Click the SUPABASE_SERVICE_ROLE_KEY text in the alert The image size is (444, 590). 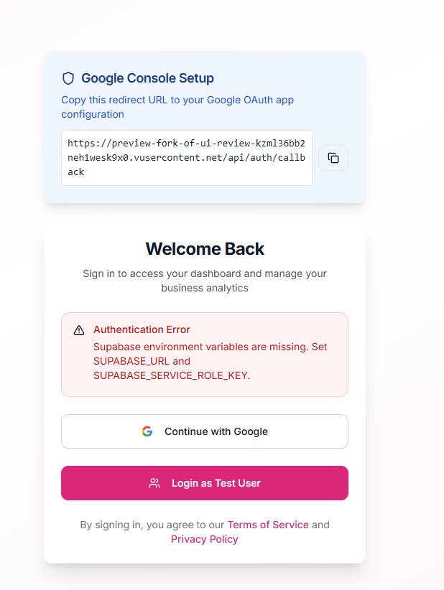pyautogui.click(x=172, y=375)
